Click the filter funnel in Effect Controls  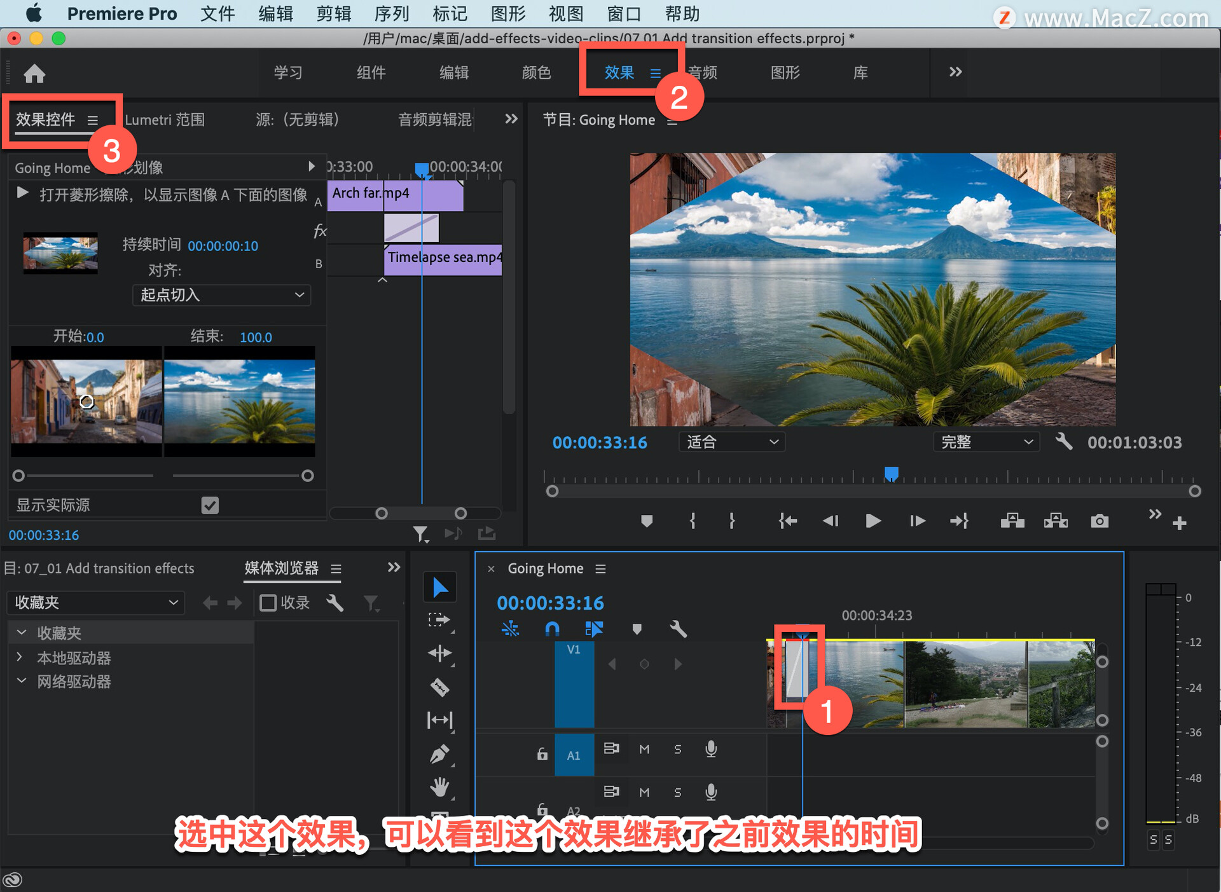[x=420, y=534]
